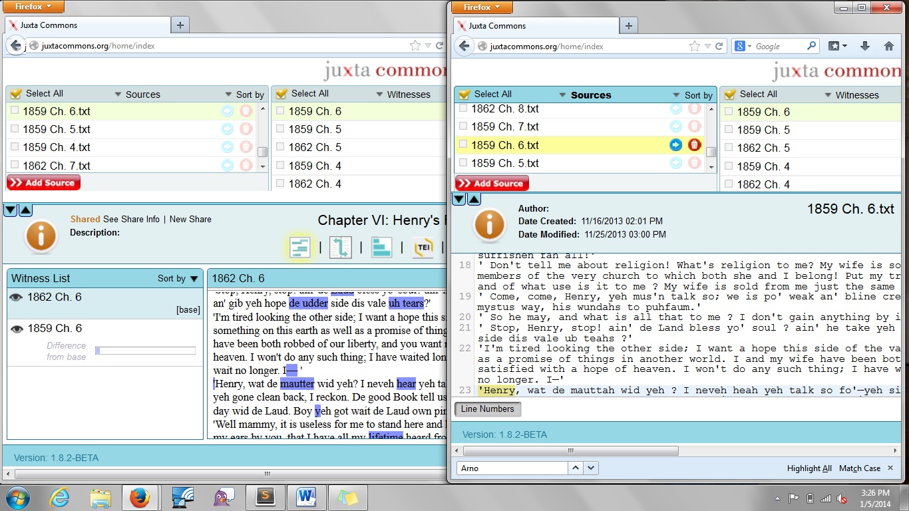Click the New Share link
The height and width of the screenshot is (511, 909).
coord(190,219)
